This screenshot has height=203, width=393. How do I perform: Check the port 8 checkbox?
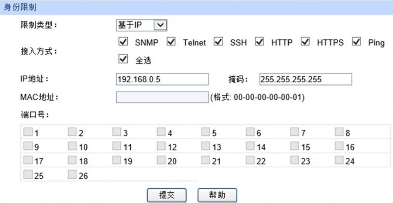click(x=339, y=132)
